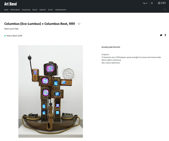Share artwork on Twitter
This screenshot has width=169, height=141.
pos(161,35)
